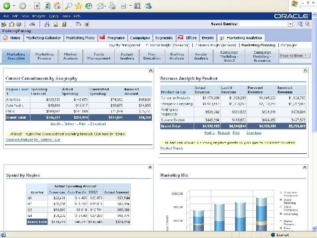Collapse the Revenue Analysis by Product section
The image size is (317, 238).
pyautogui.click(x=306, y=71)
